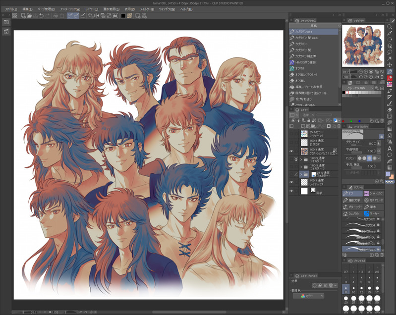
Task: Toggle Snap to special ruler in command bar
Action: [x=76, y=16]
